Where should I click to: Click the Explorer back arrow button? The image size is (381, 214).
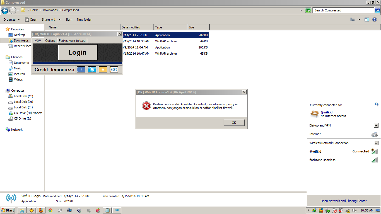click(5, 11)
